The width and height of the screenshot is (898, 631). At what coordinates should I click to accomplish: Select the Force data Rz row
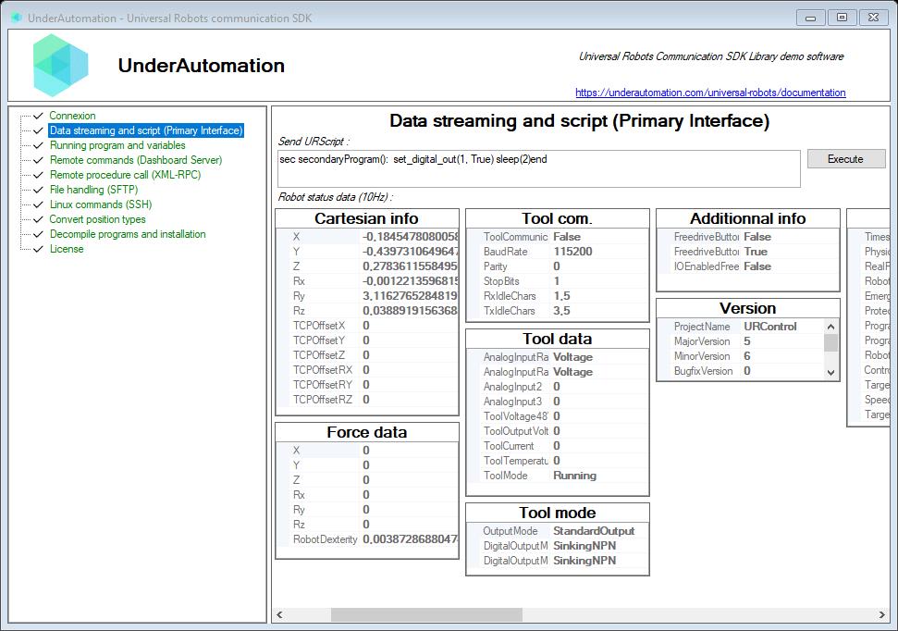coord(368,525)
